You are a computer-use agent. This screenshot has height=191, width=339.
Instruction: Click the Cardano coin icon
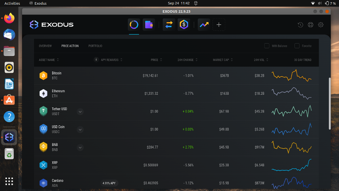[43, 183]
